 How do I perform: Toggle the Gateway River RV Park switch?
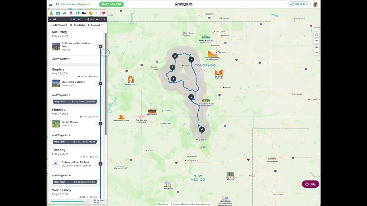coord(99,164)
